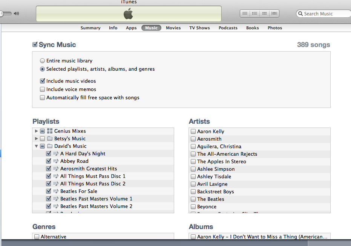Check the Ashley Tisdale artist
Viewport: 351px width, 246px height.
(193, 176)
